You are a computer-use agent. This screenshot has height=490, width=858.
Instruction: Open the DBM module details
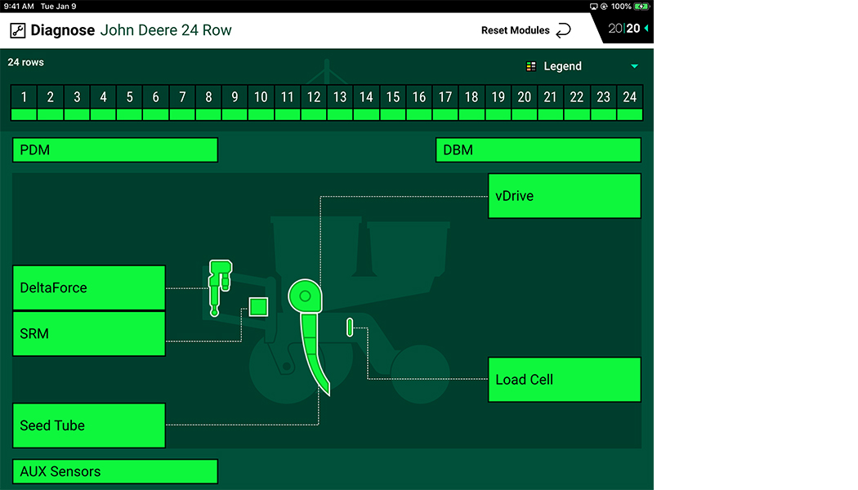coord(538,149)
